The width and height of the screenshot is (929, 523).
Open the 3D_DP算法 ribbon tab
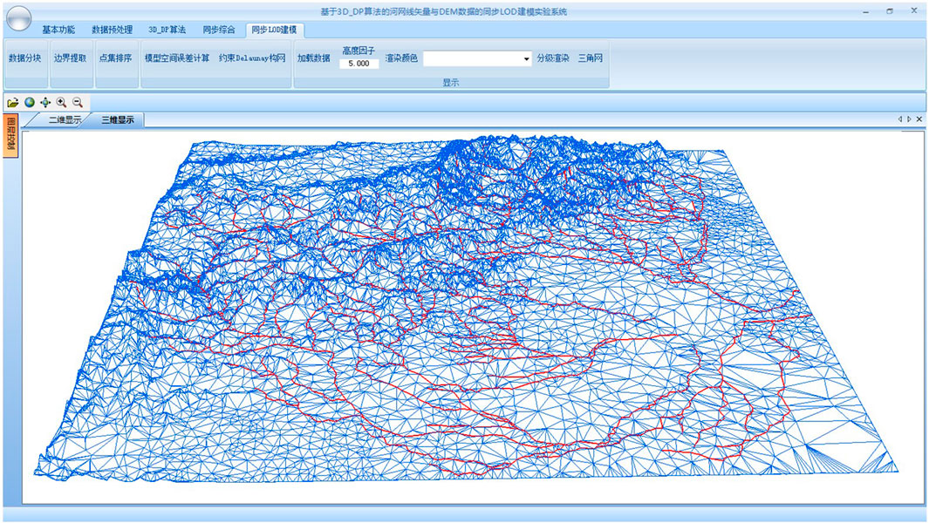pyautogui.click(x=167, y=30)
